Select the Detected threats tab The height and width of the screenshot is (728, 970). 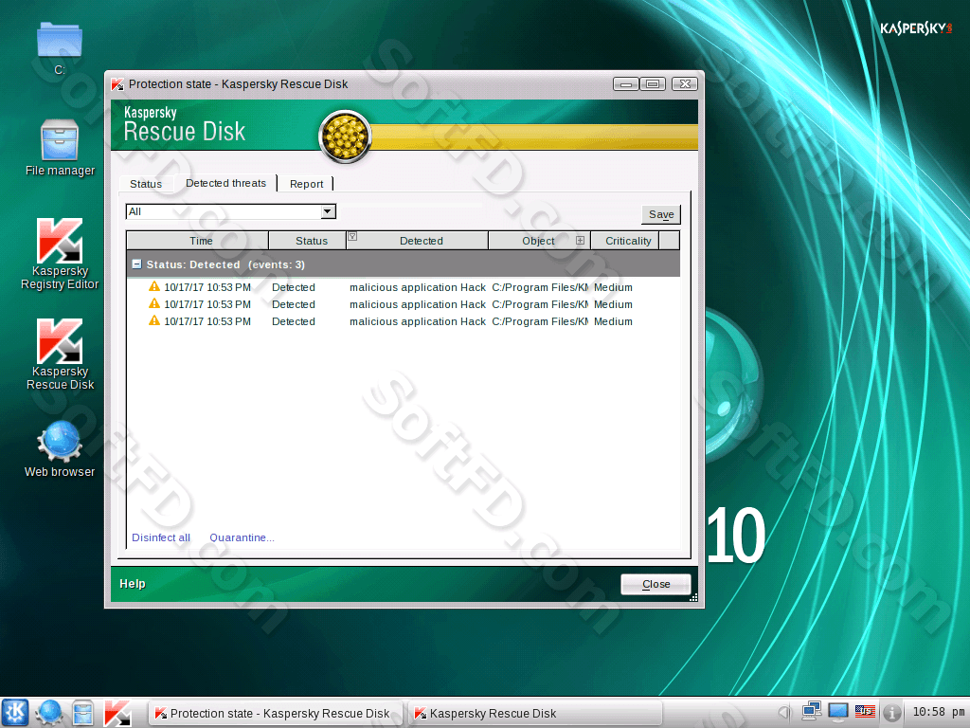[x=225, y=183]
